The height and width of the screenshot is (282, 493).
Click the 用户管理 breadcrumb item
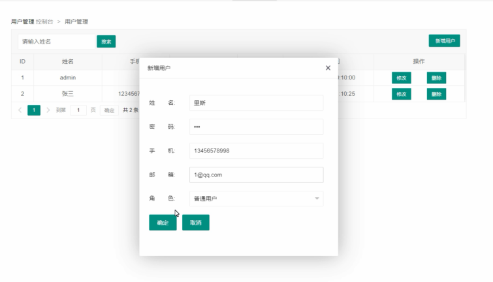coord(76,21)
